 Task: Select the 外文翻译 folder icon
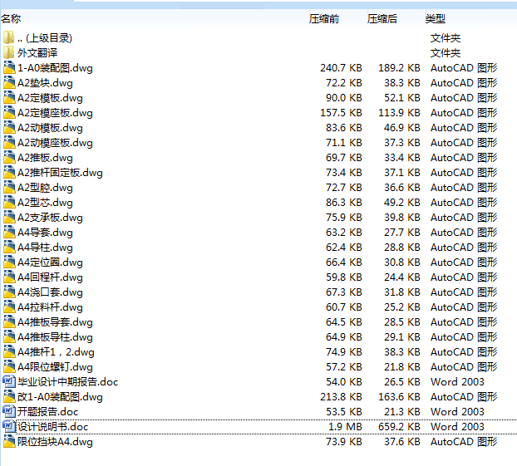[x=9, y=52]
